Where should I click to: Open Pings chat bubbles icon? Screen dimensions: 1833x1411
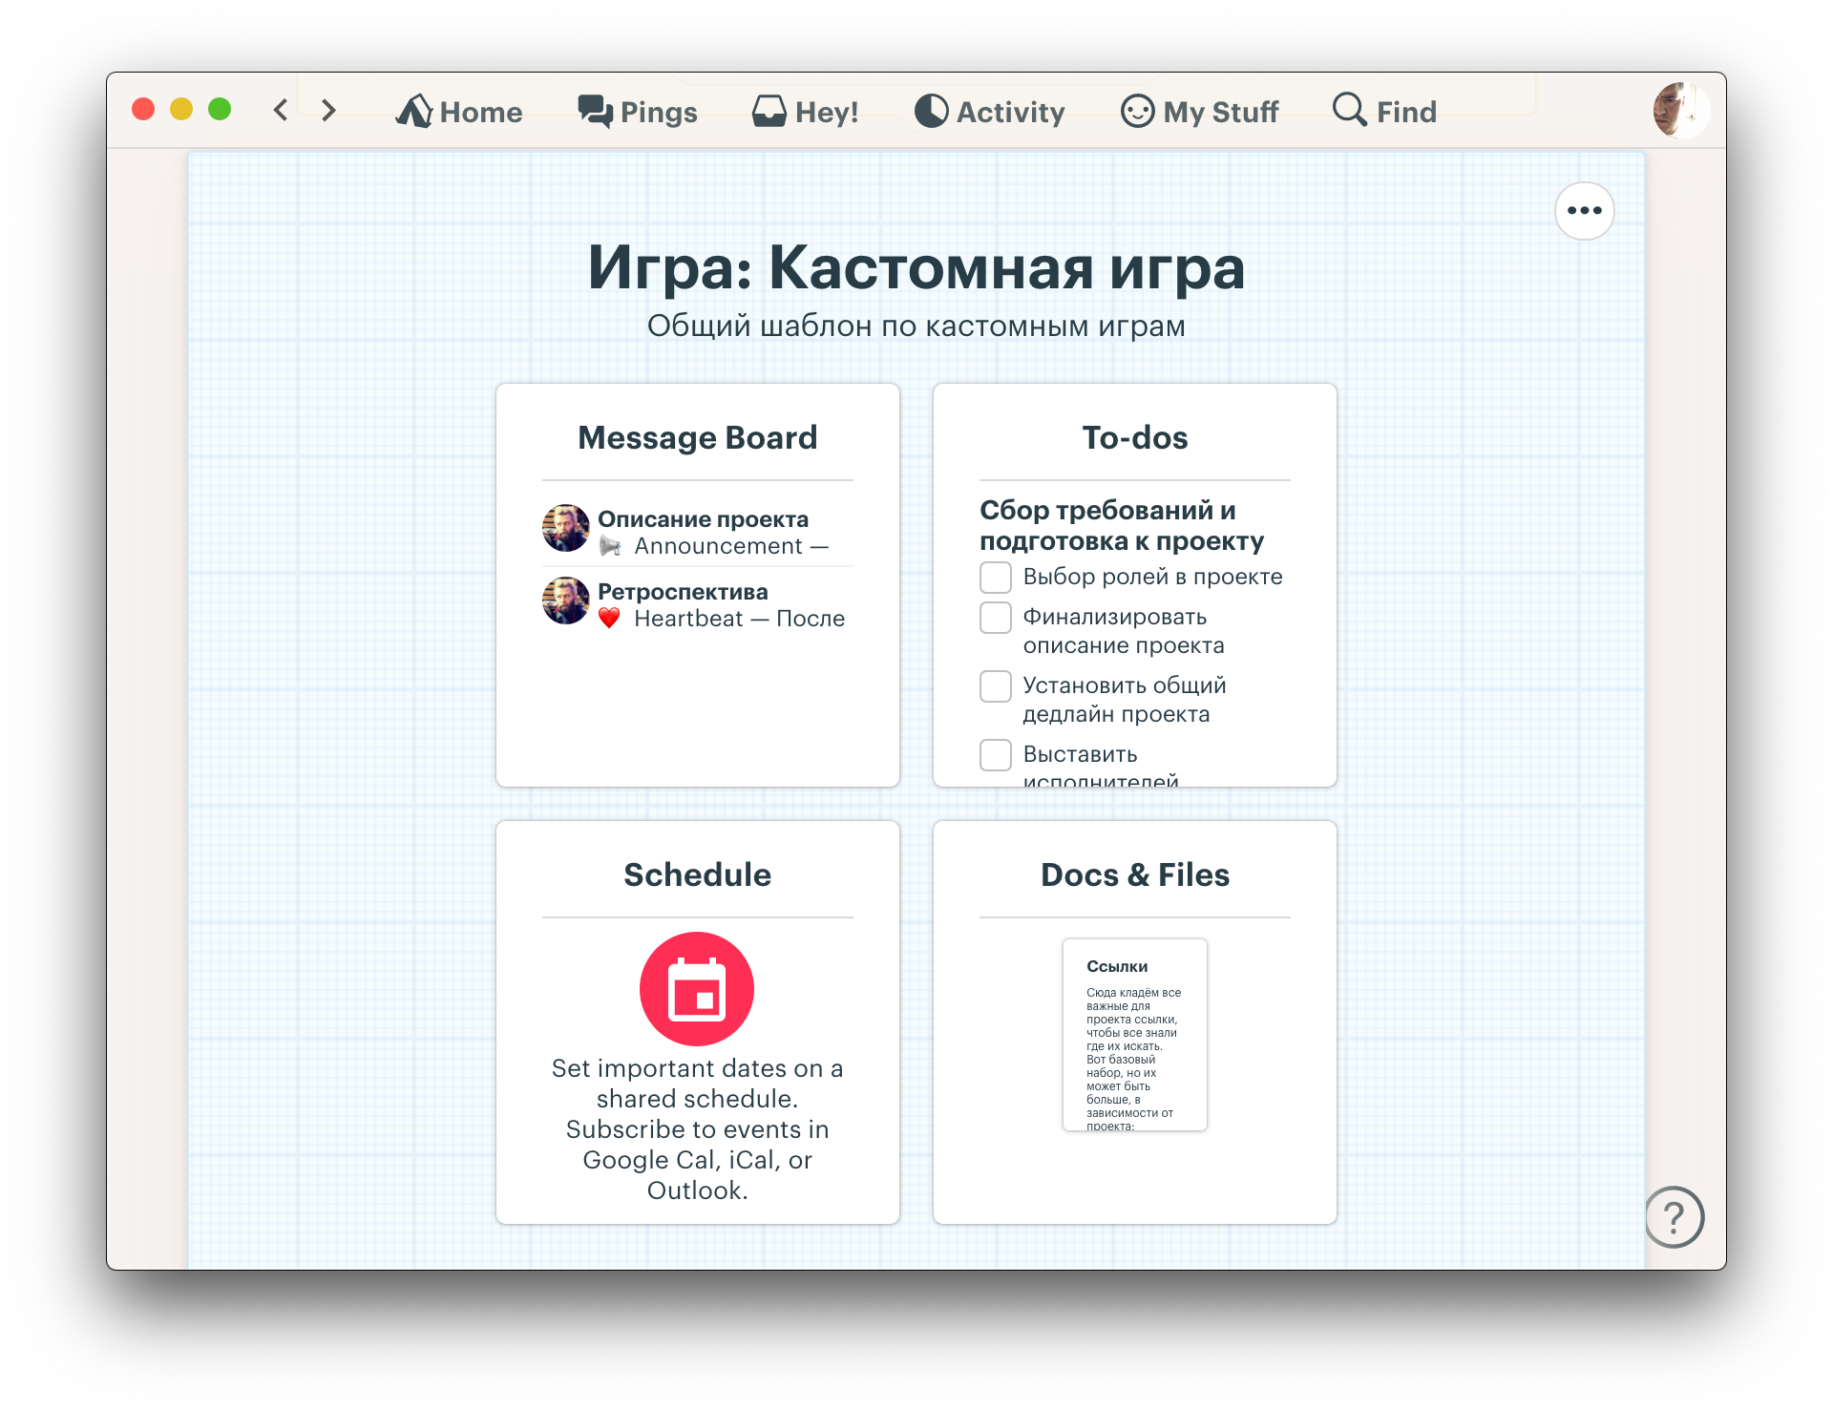click(595, 112)
